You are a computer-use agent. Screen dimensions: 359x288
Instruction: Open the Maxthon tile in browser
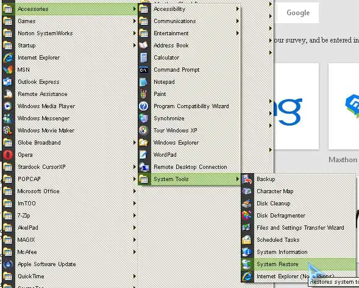coord(343,106)
